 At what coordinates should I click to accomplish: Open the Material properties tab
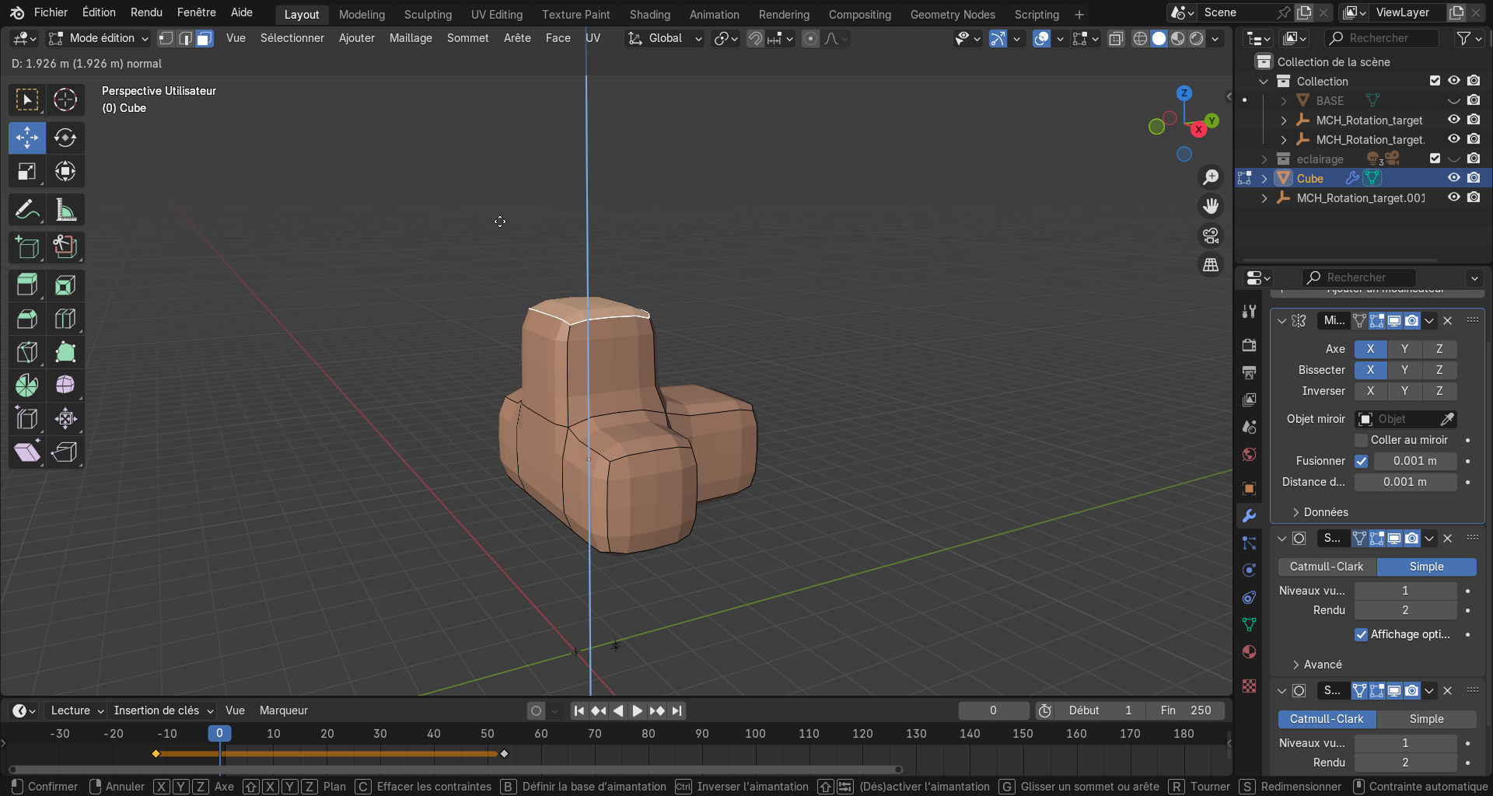(x=1249, y=652)
